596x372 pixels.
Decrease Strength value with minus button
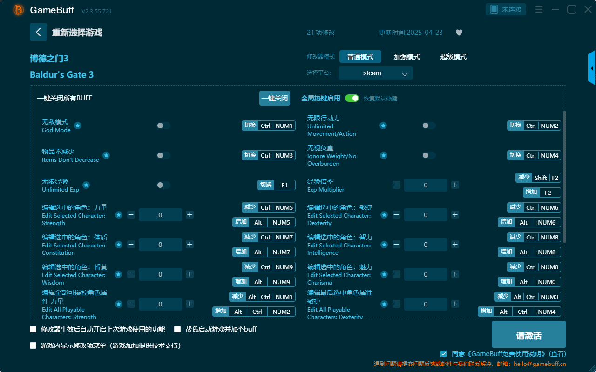coord(131,215)
